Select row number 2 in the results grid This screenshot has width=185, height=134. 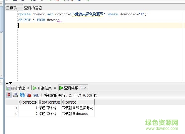tap(12, 114)
